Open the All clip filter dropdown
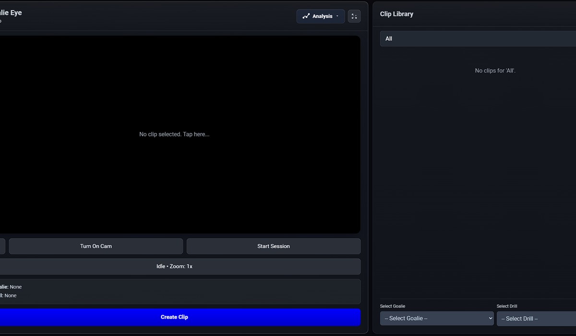Viewport: 576px width, 336px height. (x=478, y=39)
